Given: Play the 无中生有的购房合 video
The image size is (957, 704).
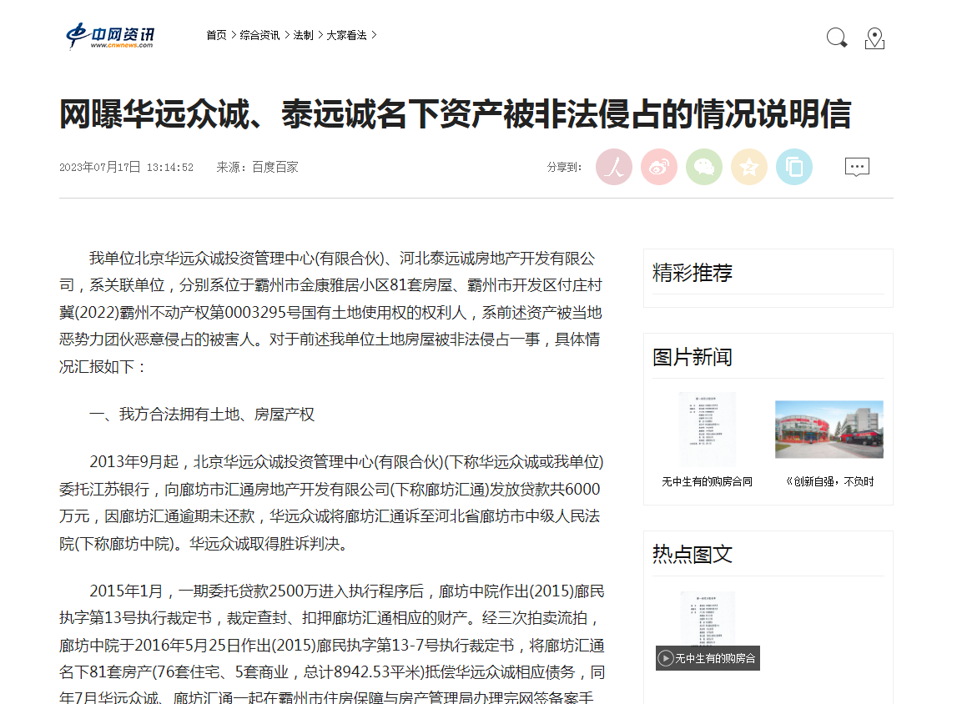Looking at the screenshot, I should click(x=708, y=658).
